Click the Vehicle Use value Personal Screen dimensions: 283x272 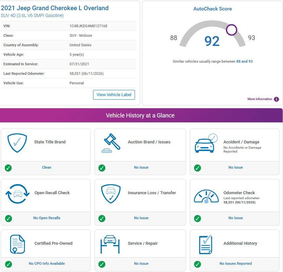tap(77, 83)
